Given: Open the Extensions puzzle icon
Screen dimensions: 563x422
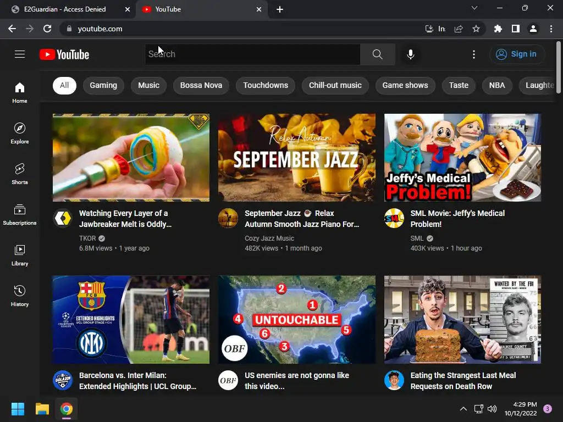Looking at the screenshot, I should point(498,29).
